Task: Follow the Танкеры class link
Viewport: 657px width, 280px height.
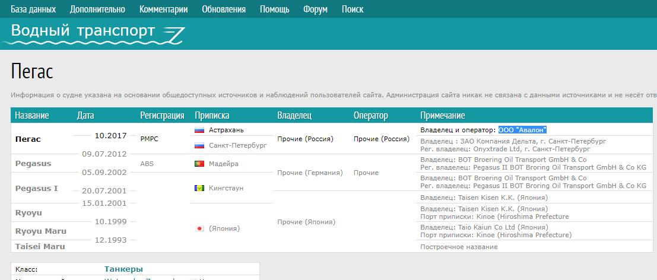Action: [x=123, y=269]
